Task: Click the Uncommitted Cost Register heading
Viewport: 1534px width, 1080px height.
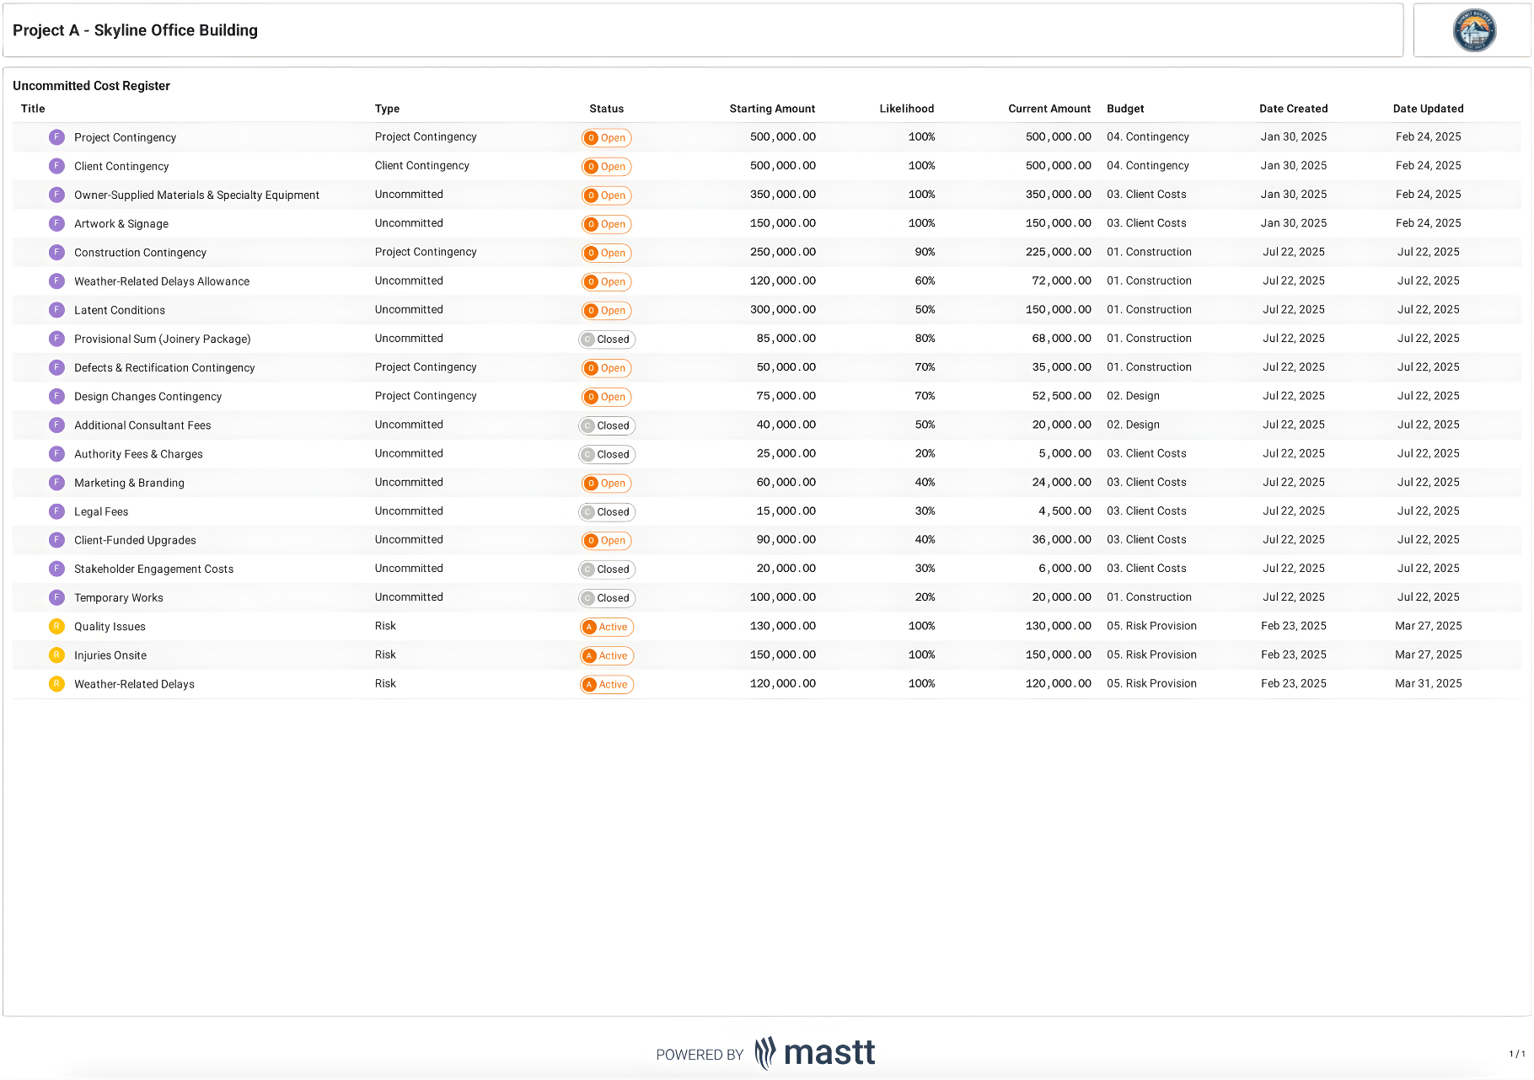Action: point(91,85)
